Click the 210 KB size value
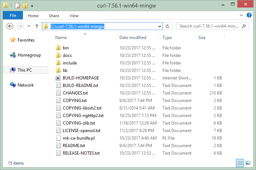The height and width of the screenshot is (170, 256). [215, 93]
